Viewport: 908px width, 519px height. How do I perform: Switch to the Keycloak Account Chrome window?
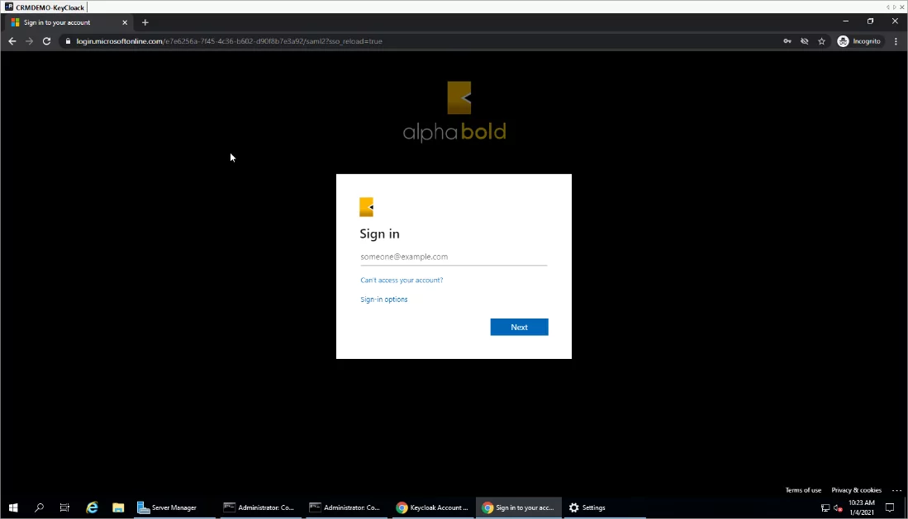[x=432, y=507]
